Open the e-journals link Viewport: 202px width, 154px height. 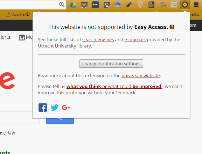[x=135, y=39]
